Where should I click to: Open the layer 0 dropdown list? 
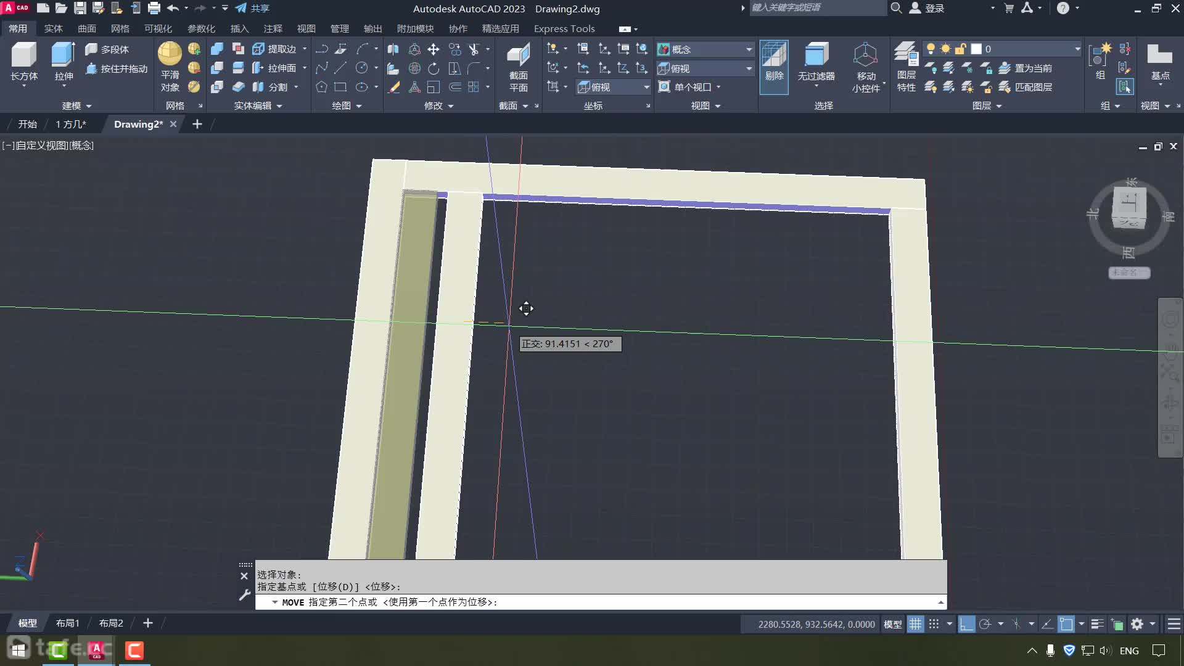point(1077,49)
